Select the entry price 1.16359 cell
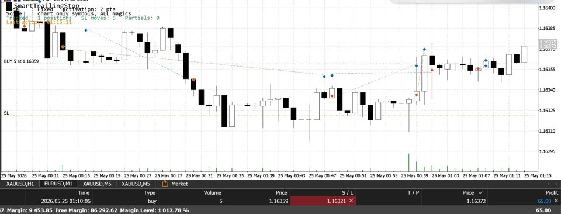 pyautogui.click(x=279, y=201)
